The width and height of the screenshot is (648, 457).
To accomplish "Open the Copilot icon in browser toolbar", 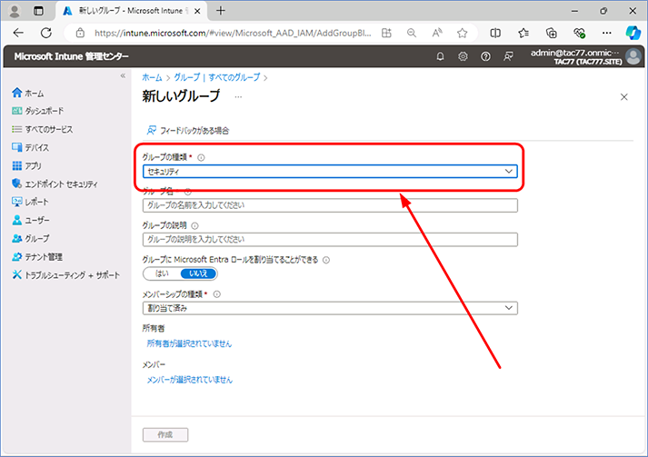I will (x=633, y=33).
